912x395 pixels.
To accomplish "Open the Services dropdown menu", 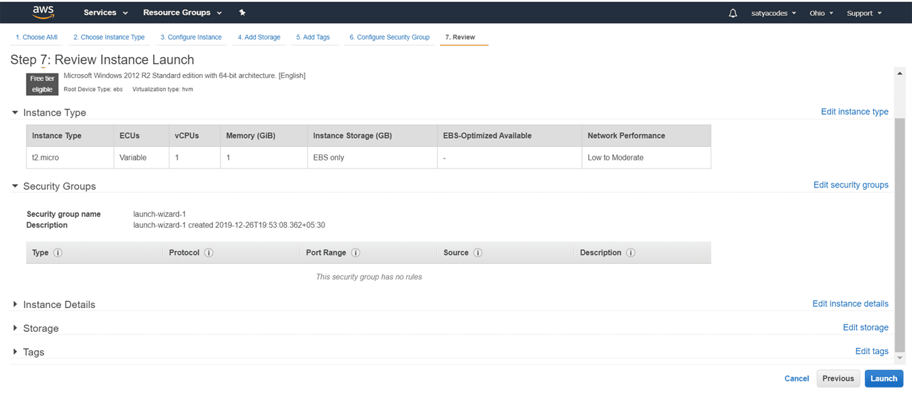I will tap(105, 13).
